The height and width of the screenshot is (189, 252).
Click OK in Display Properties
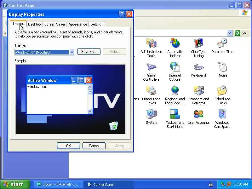[68, 146]
